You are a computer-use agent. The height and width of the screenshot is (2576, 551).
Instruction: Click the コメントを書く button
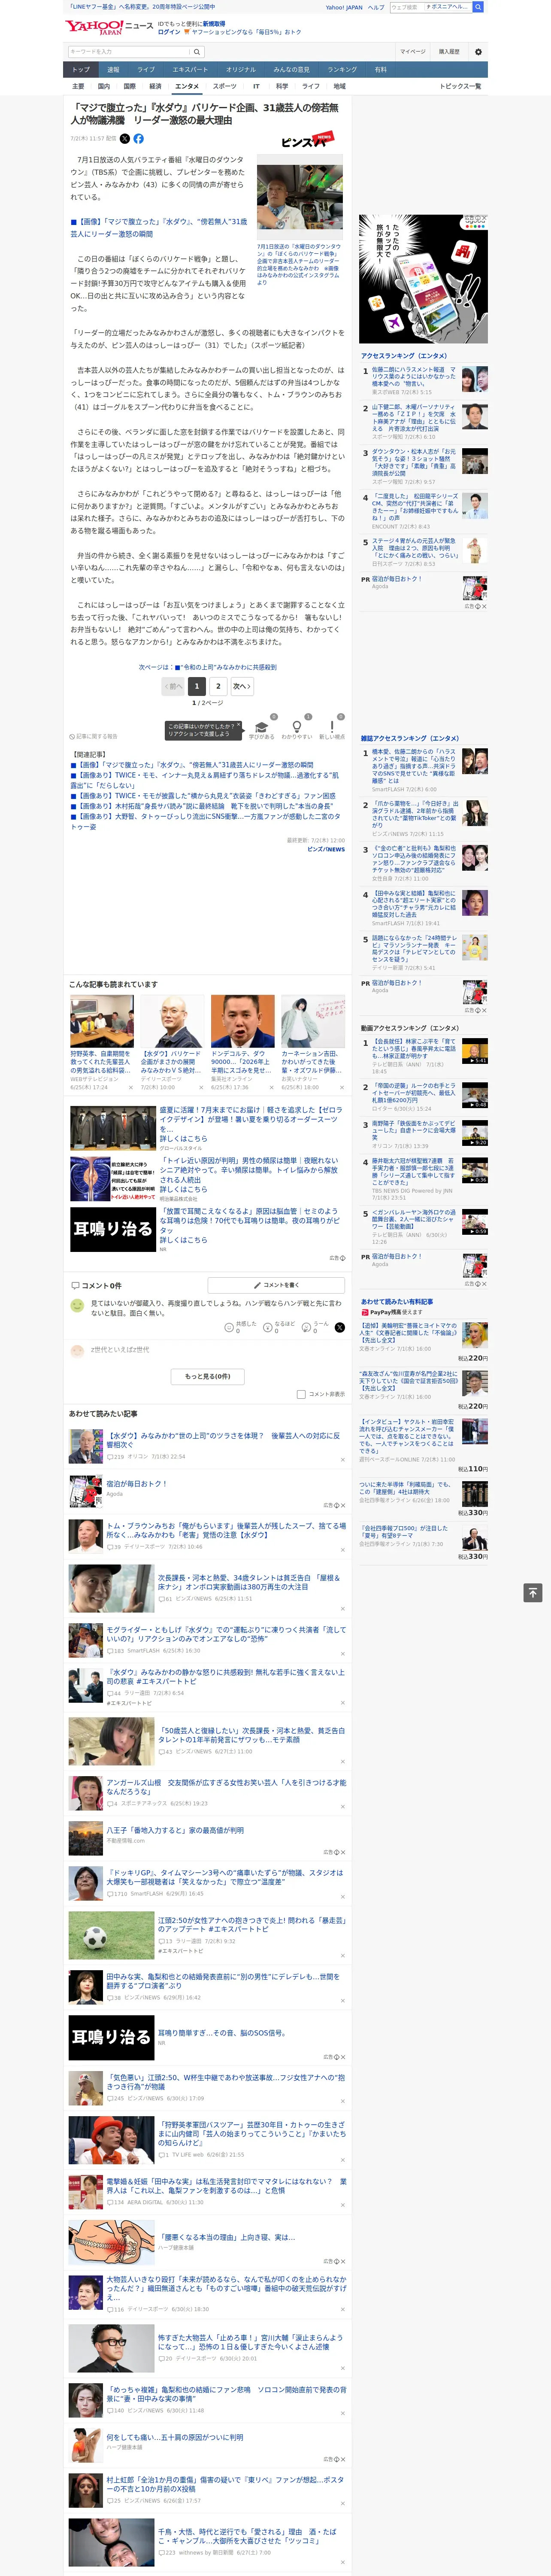tap(276, 1285)
